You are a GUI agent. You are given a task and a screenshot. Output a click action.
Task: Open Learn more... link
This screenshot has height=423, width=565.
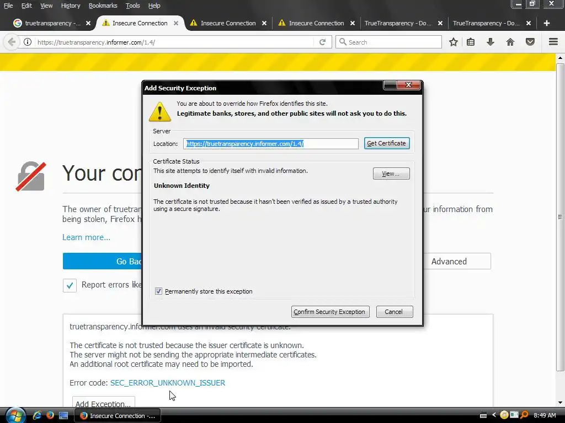[86, 237]
